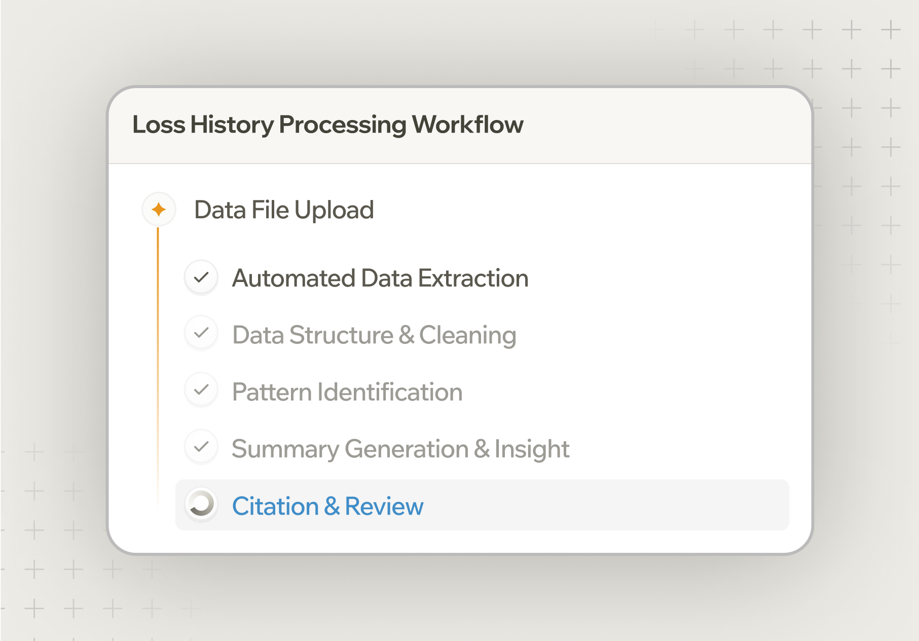Viewport: 919px width, 641px height.
Task: Click empty area of highlighted Citation & Review row
Action: pyautogui.click(x=608, y=505)
